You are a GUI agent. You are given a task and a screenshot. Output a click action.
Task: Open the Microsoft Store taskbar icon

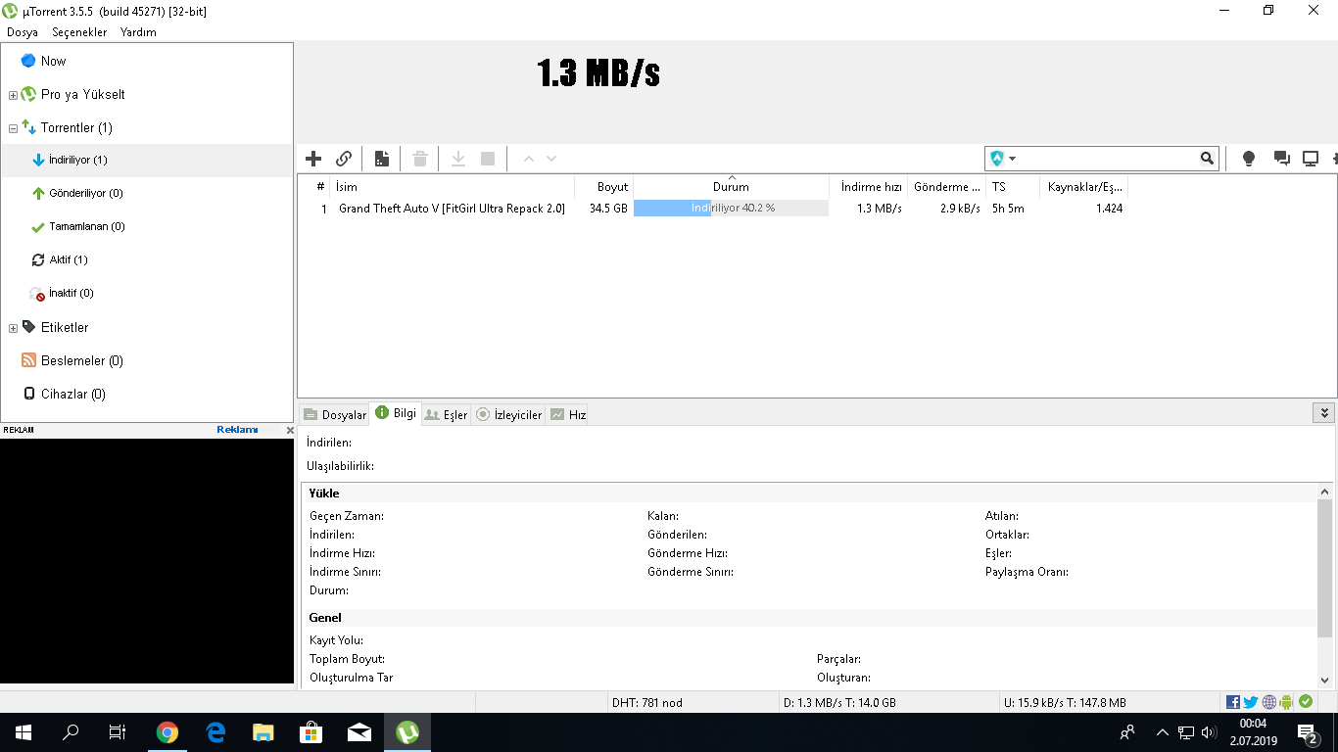click(x=311, y=732)
